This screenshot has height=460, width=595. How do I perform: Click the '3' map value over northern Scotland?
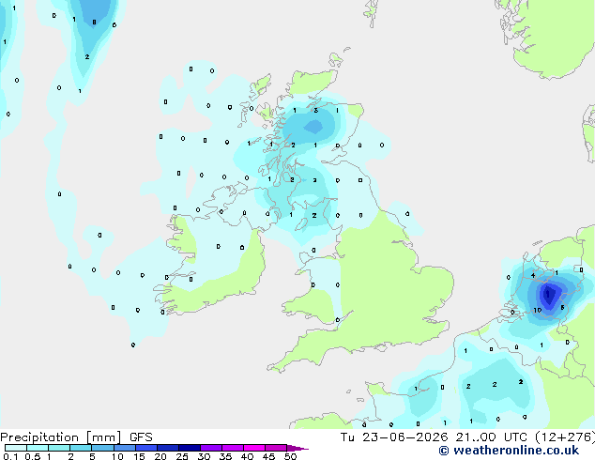tap(315, 111)
